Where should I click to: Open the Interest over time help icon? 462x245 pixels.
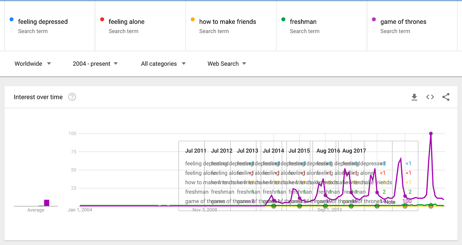[72, 97]
